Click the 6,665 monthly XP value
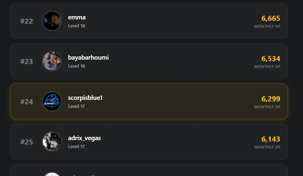Screen dimensions: 303x176 271,18
